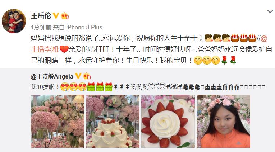Open the 王岳伦 username link
This screenshot has height=152, width=275.
tap(41, 15)
